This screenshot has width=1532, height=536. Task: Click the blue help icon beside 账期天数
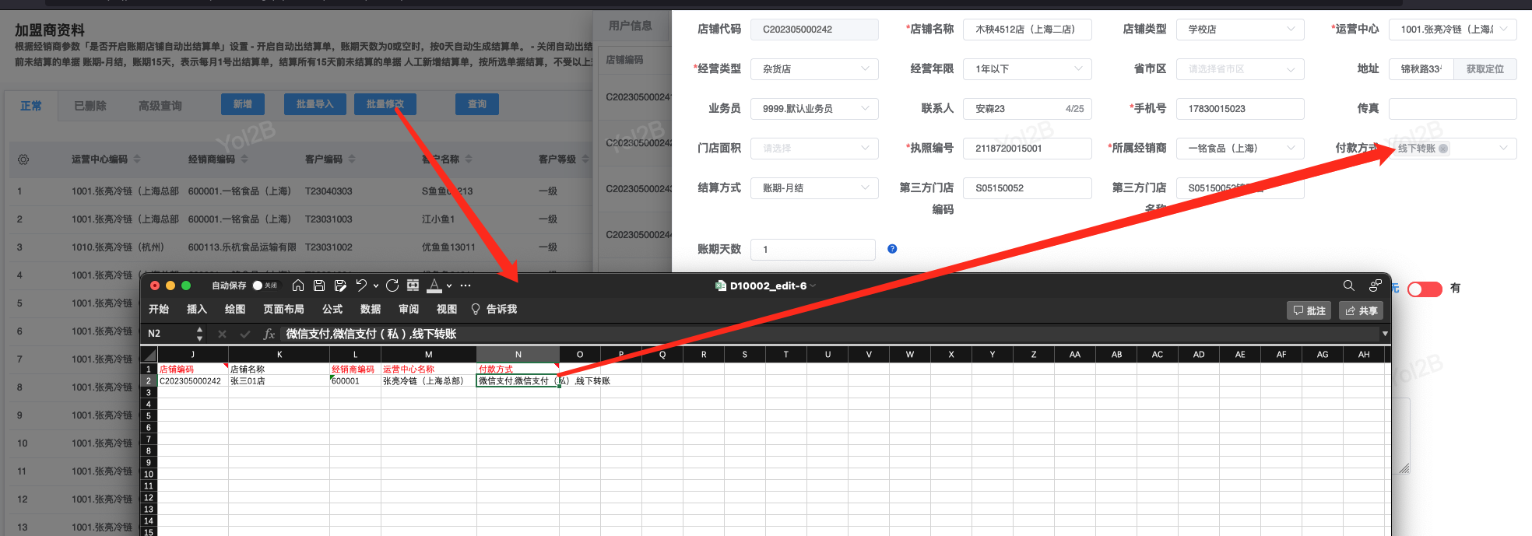pos(892,249)
